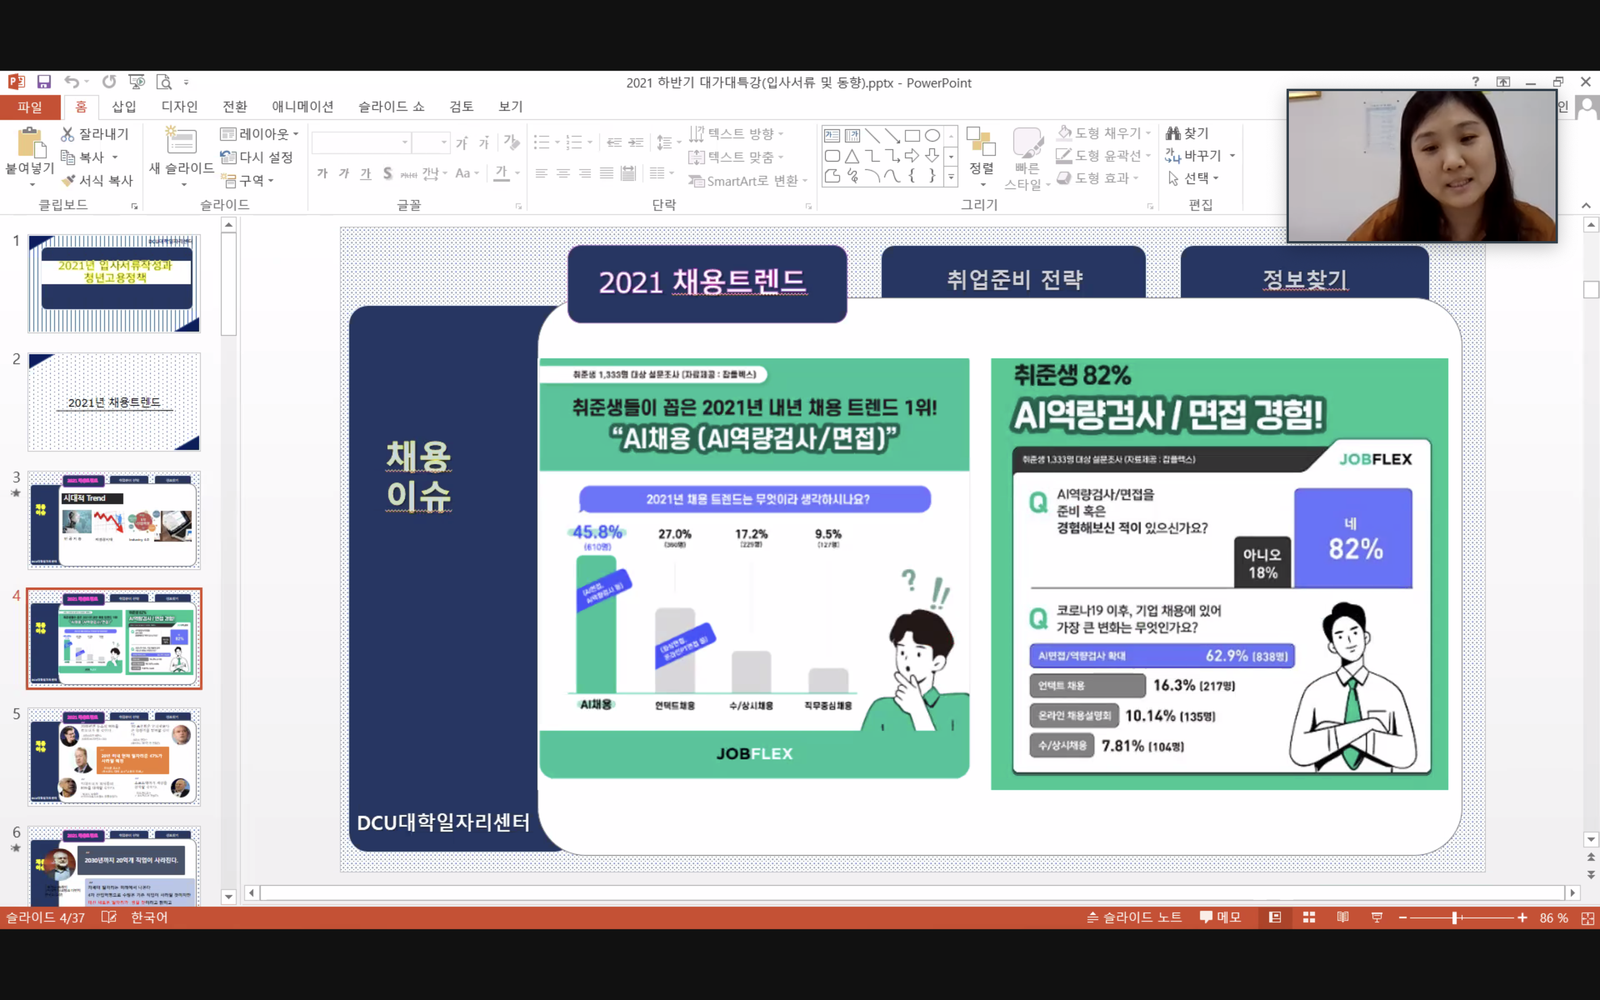Click the text shadow S icon
This screenshot has height=1000, width=1600.
coord(387,173)
